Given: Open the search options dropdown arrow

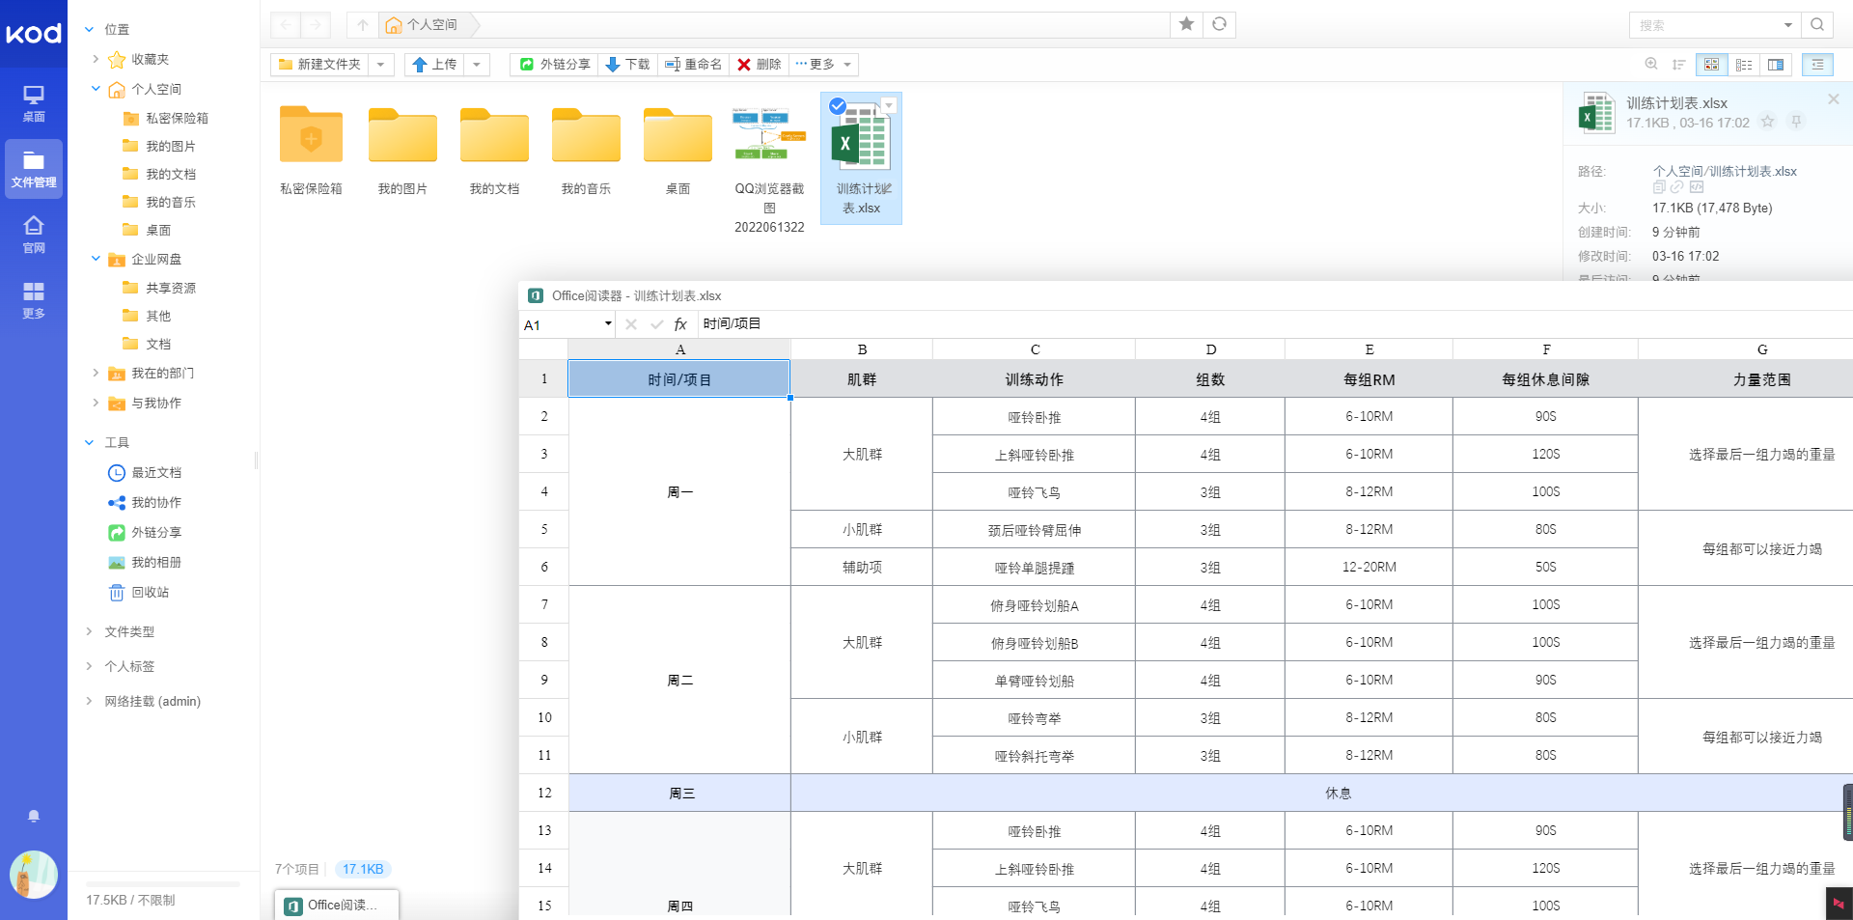Looking at the screenshot, I should coord(1787,25).
